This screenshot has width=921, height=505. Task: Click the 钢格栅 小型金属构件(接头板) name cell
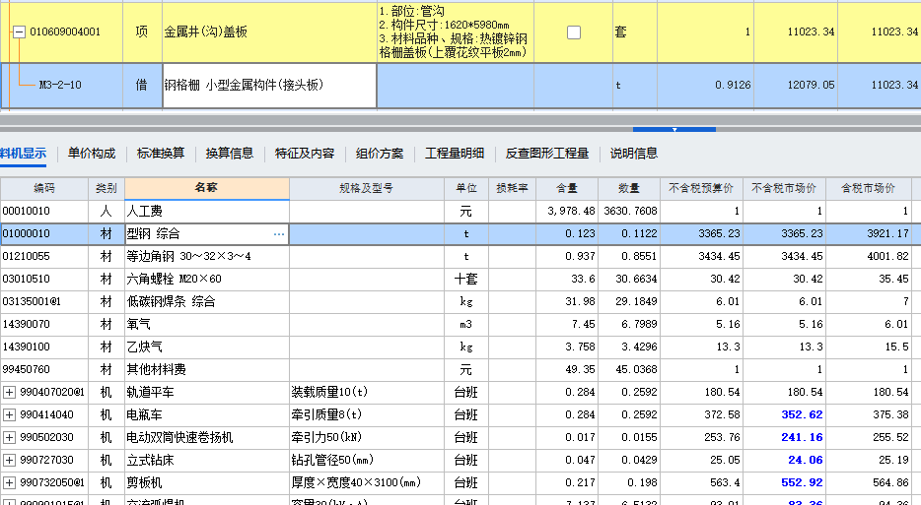(269, 85)
